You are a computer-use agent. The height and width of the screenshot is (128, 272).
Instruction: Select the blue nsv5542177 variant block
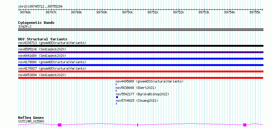117,97
